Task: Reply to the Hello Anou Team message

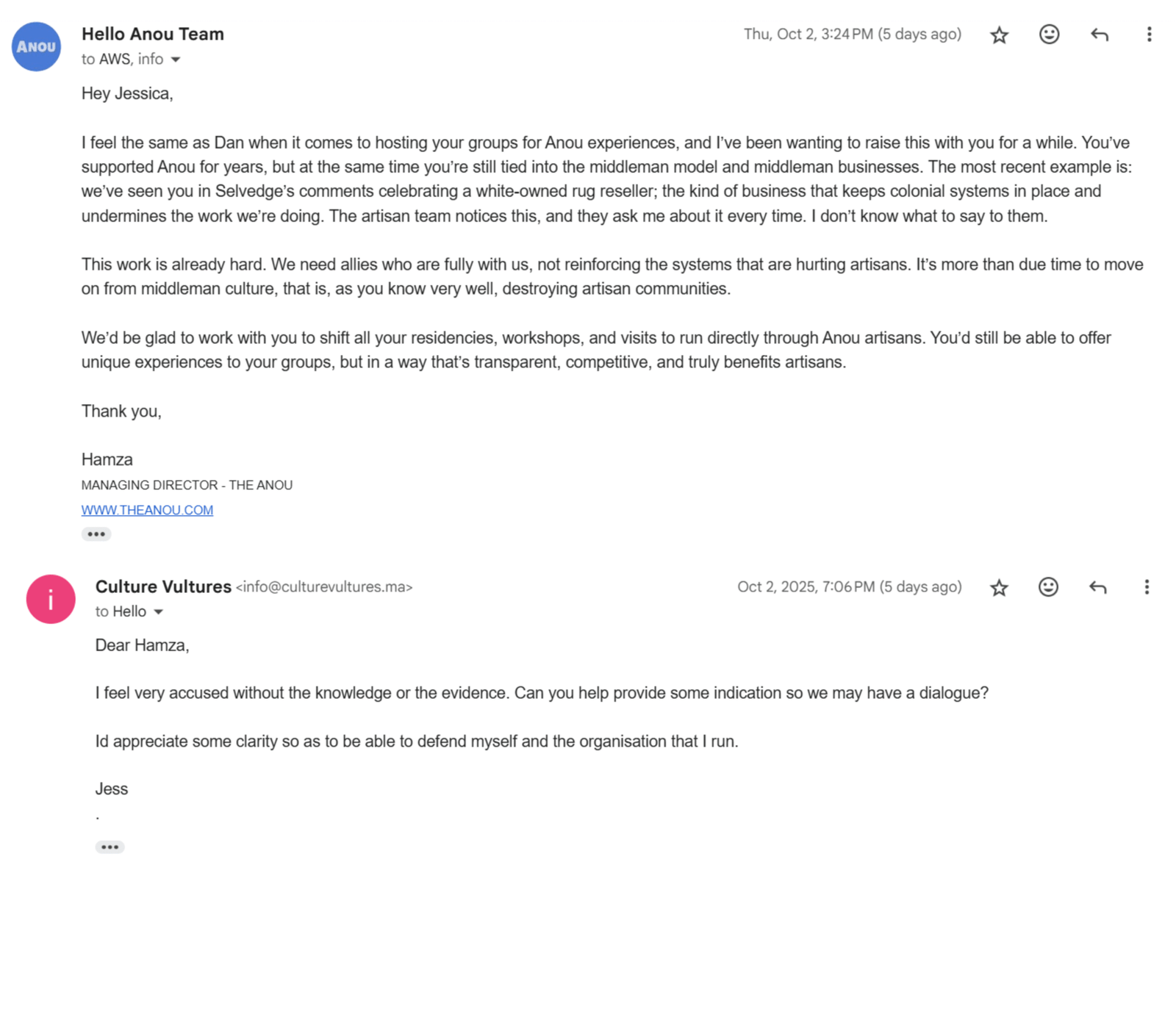Action: click(x=1099, y=35)
